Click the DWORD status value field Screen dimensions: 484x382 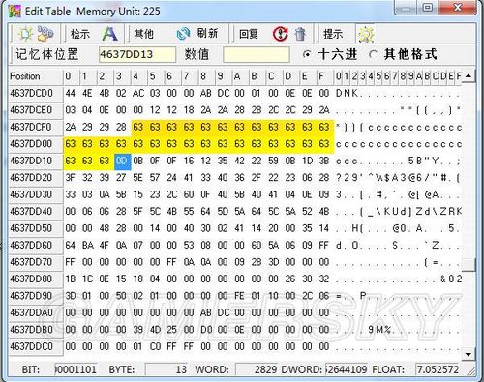pyautogui.click(x=346, y=369)
